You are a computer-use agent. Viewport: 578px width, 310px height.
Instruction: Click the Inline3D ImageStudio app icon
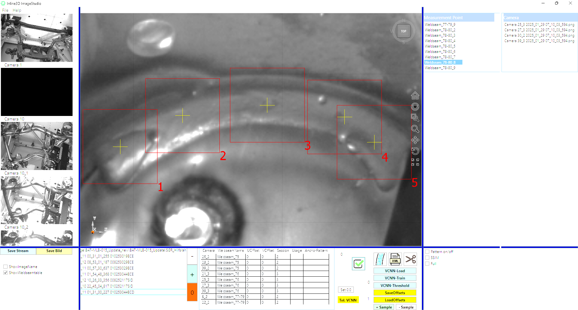(3, 3)
